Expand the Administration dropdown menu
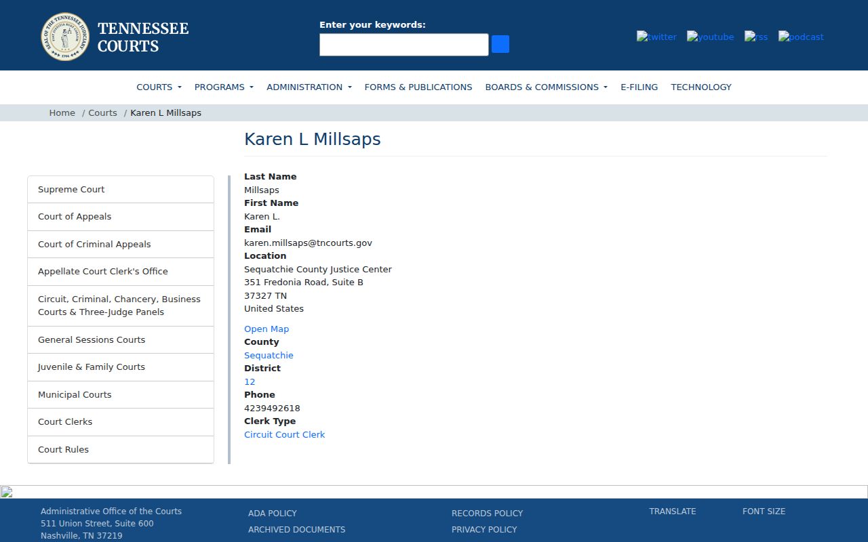The height and width of the screenshot is (542, 868). pos(309,87)
